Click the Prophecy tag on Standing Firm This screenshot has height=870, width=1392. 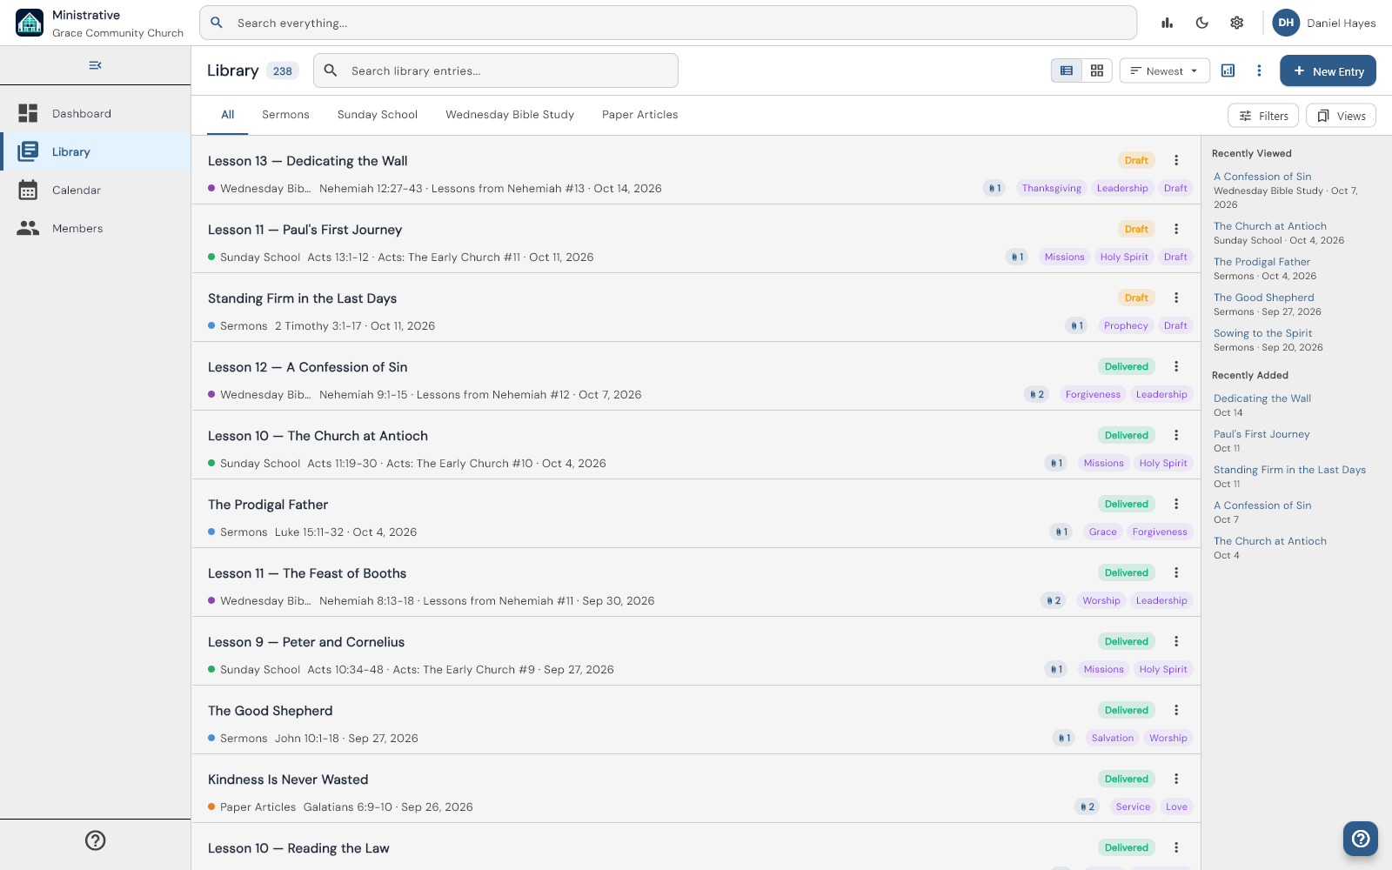pyautogui.click(x=1126, y=325)
